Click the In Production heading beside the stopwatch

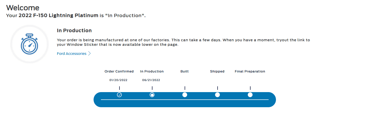pos(74,31)
